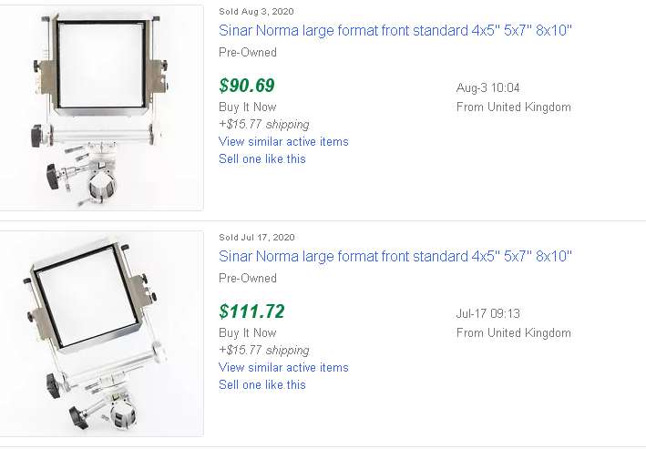Click 'From United Kingdom' on Aug 3 listing
Viewport: 646px width, 449px height.
pos(513,107)
